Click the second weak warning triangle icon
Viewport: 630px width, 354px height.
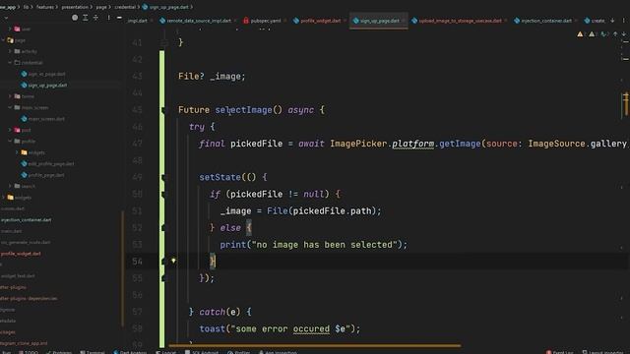coord(592,34)
